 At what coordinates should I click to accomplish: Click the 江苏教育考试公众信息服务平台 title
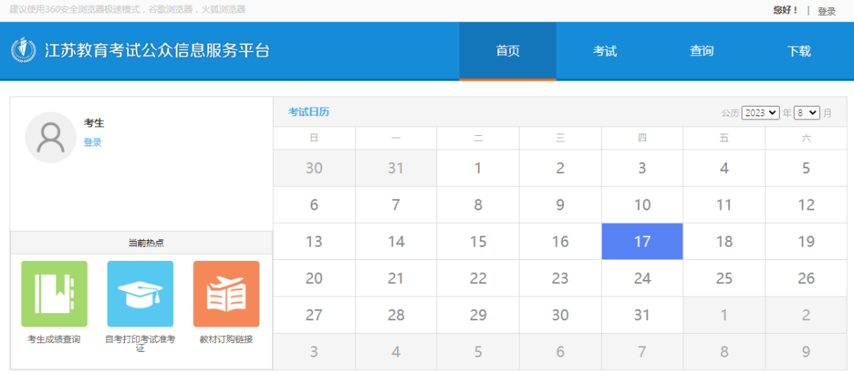(157, 51)
